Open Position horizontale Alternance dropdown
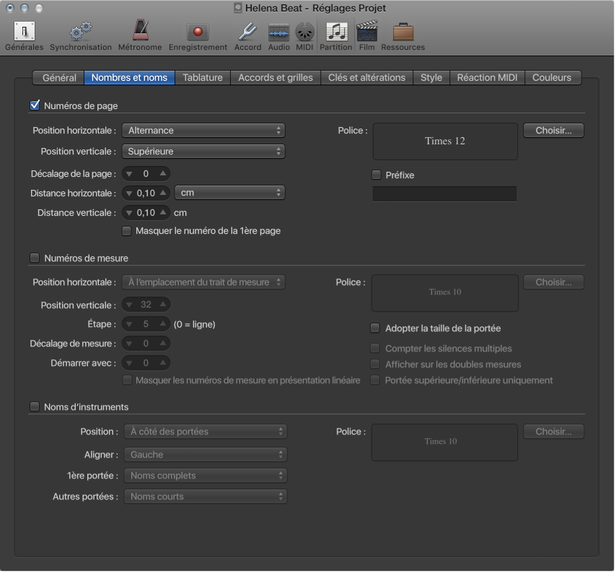616x573 pixels. click(x=203, y=131)
